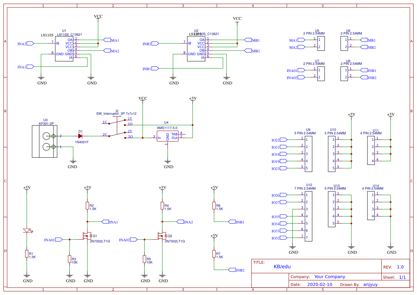Click the LED symbol above resistor R1
This screenshot has height=295, width=417.
pos(27,231)
